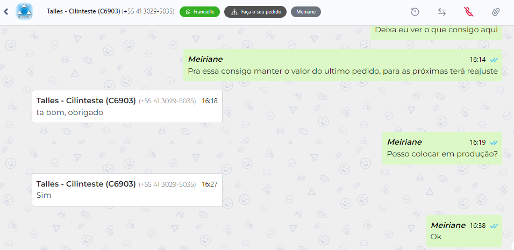
Task: Click the phone number in the header
Action: coord(148,11)
